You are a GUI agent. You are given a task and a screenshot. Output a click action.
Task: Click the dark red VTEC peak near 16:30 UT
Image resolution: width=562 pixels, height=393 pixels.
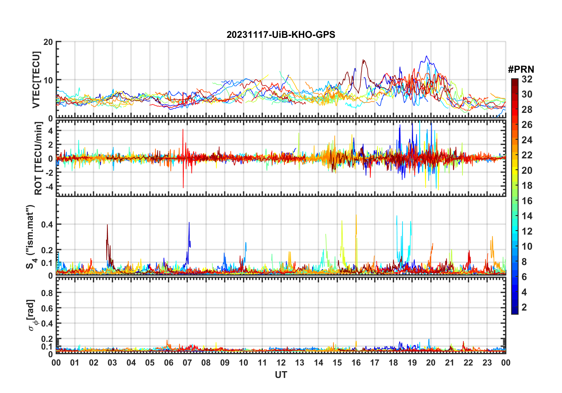pyautogui.click(x=363, y=60)
